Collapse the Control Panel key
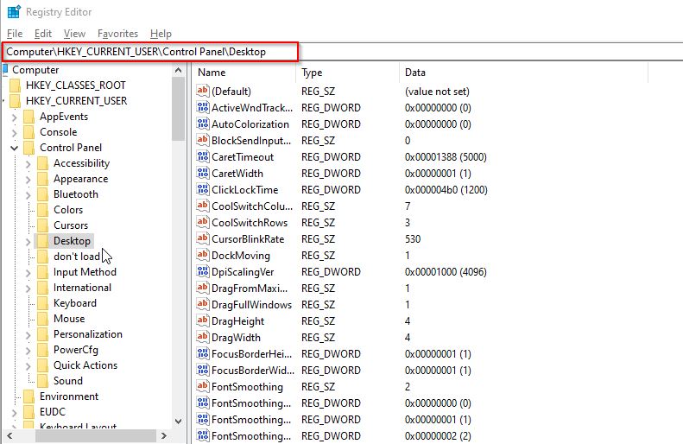The image size is (683, 444). (15, 149)
